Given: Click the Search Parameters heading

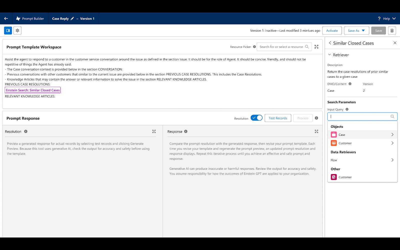Looking at the screenshot, I should point(341,102).
